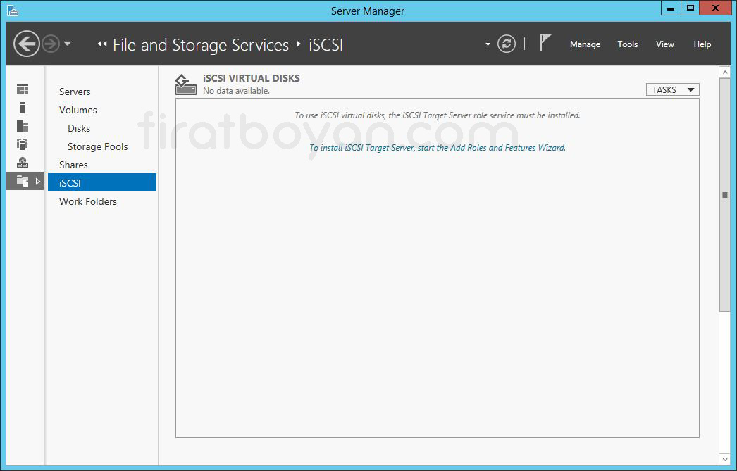Select File and Storage Services sidebar icon
The width and height of the screenshot is (737, 471).
(23, 181)
